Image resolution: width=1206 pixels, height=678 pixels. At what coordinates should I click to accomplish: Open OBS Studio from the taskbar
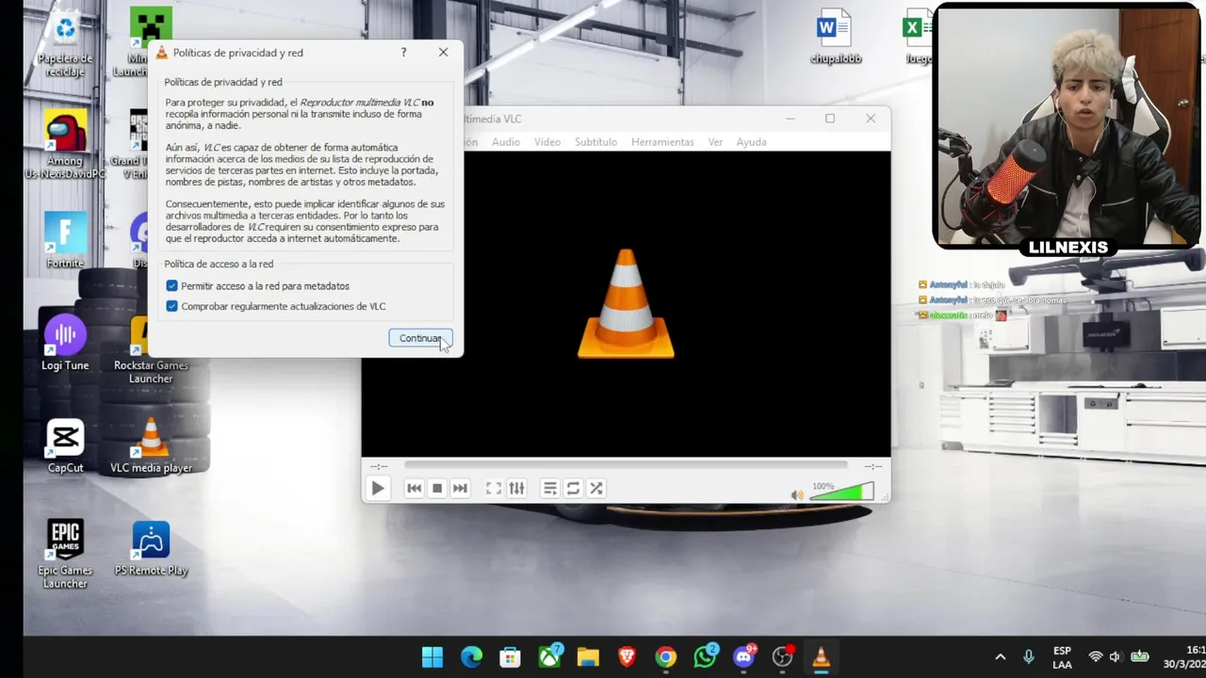click(x=782, y=656)
